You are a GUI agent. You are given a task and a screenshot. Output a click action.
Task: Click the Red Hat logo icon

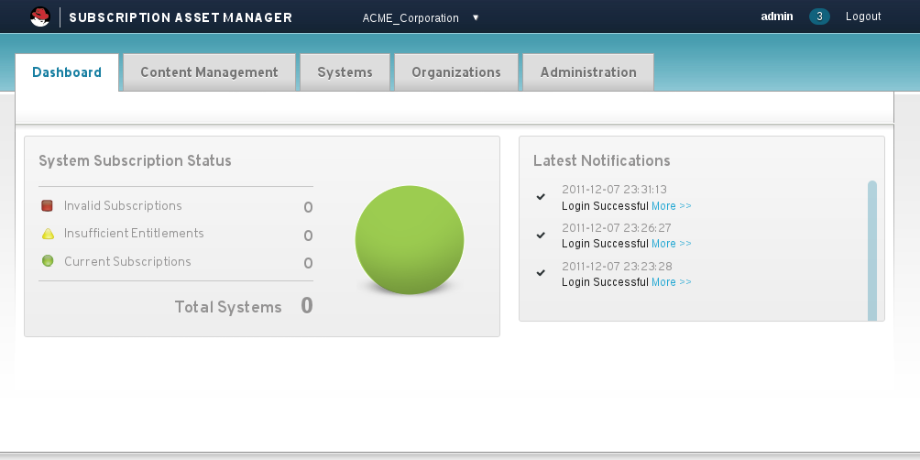point(40,16)
